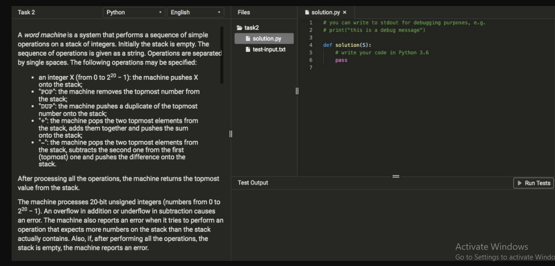Click the Task 2 title
555x266 pixels.
pos(26,13)
